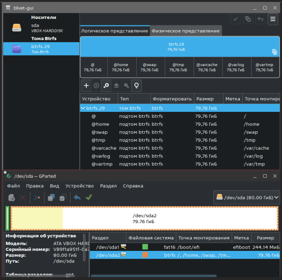Click green fat16 color swatch for sda1

(145, 247)
